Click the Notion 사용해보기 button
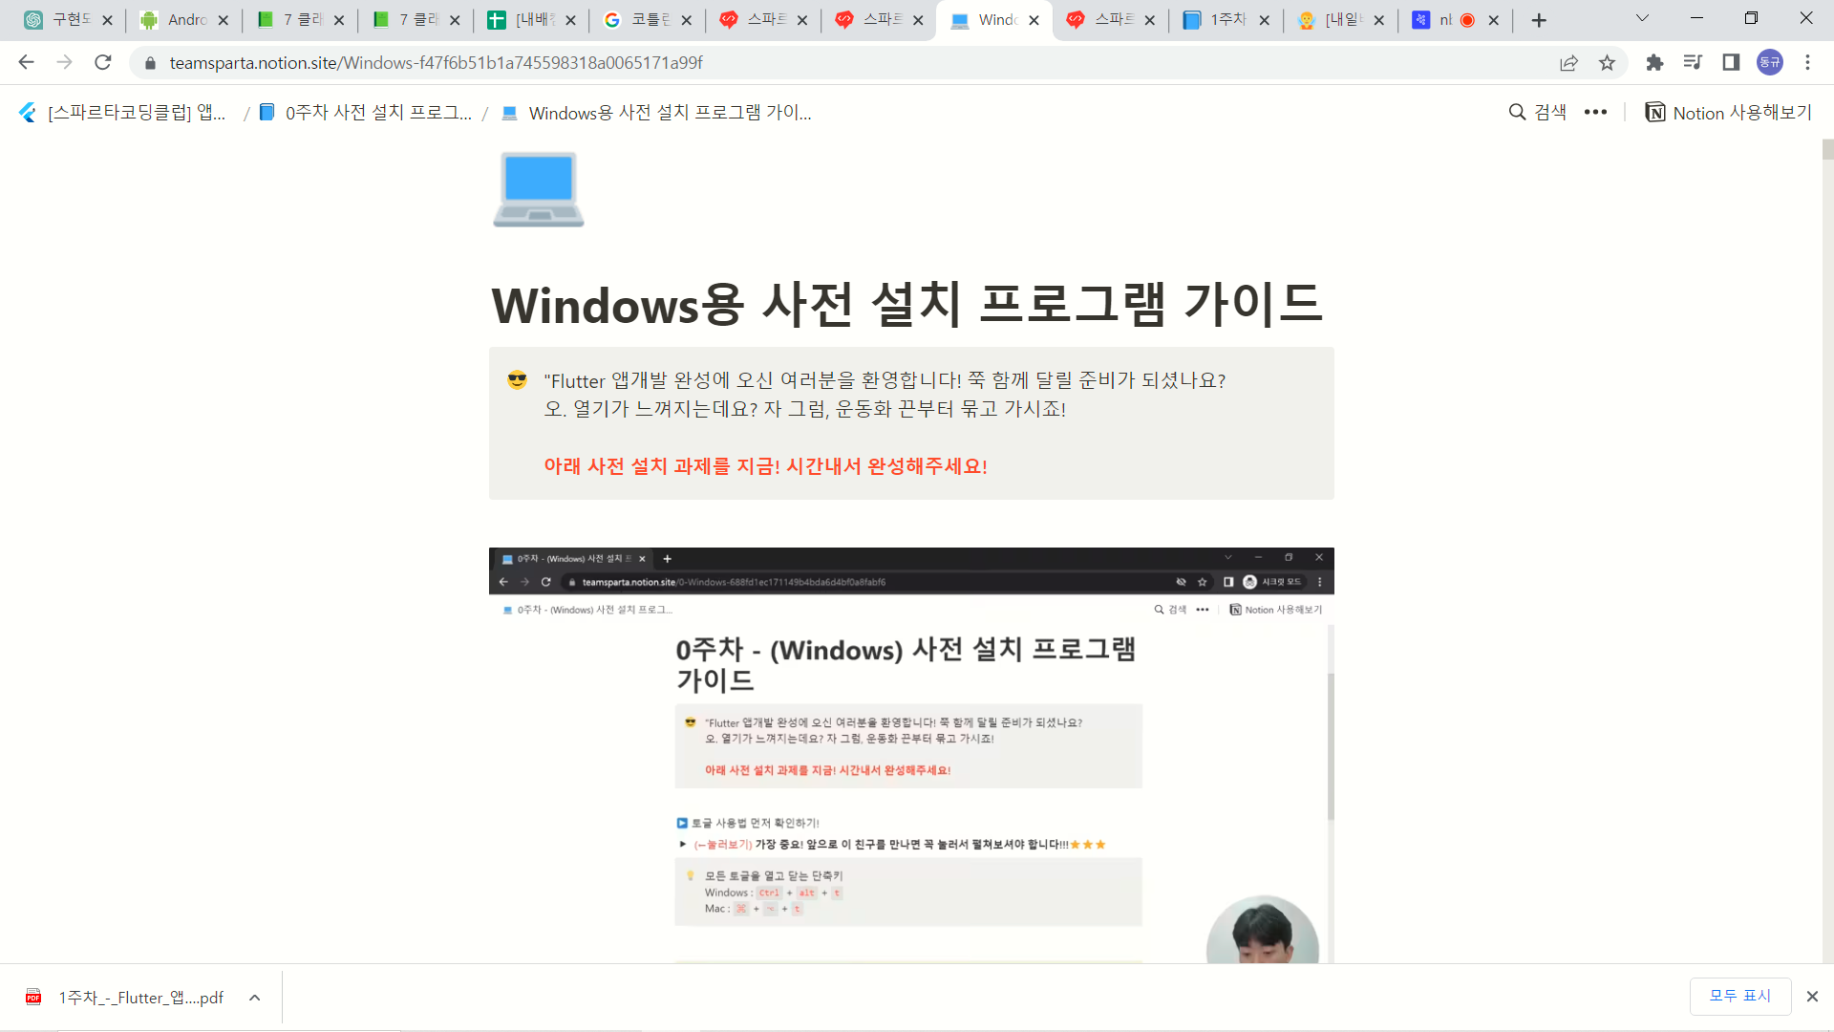The height and width of the screenshot is (1032, 1834). 1728,113
